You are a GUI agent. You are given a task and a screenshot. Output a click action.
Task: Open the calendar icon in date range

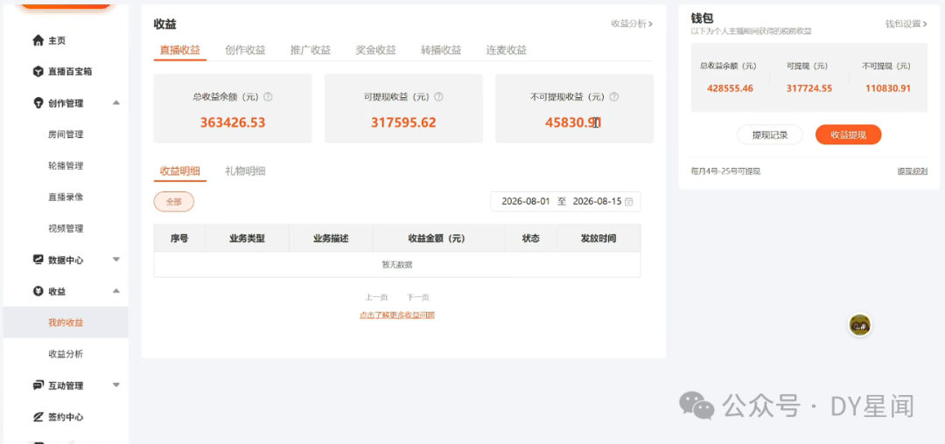click(x=629, y=202)
